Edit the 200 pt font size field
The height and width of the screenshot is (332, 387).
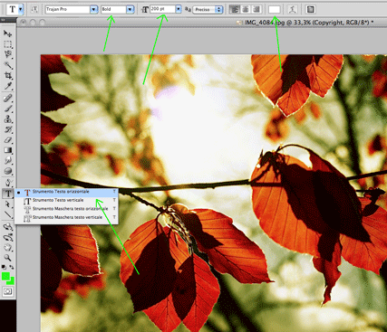(162, 9)
